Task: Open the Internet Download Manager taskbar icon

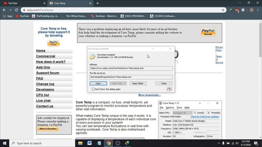Action: point(127,143)
